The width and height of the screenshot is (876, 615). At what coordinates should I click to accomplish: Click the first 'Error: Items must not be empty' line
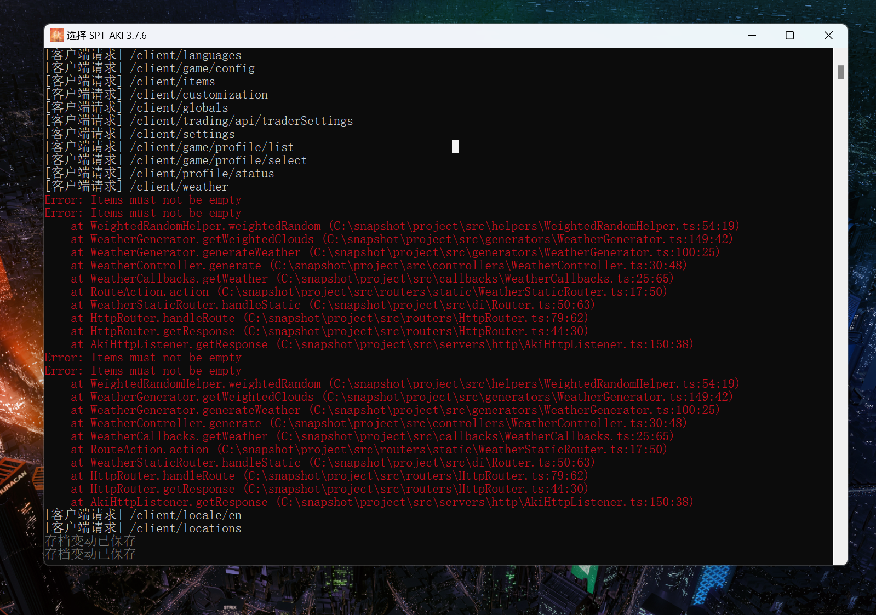[x=143, y=200]
